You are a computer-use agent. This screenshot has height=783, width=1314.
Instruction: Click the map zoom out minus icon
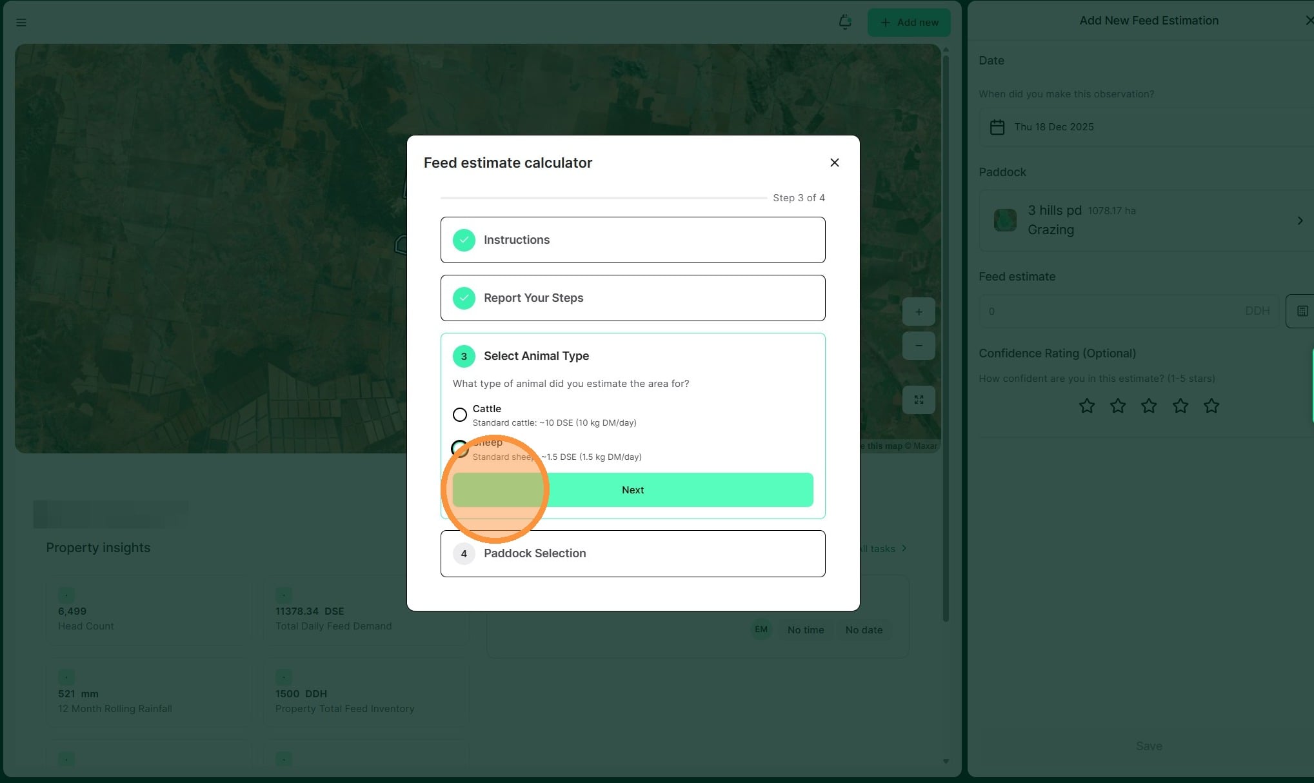click(919, 346)
